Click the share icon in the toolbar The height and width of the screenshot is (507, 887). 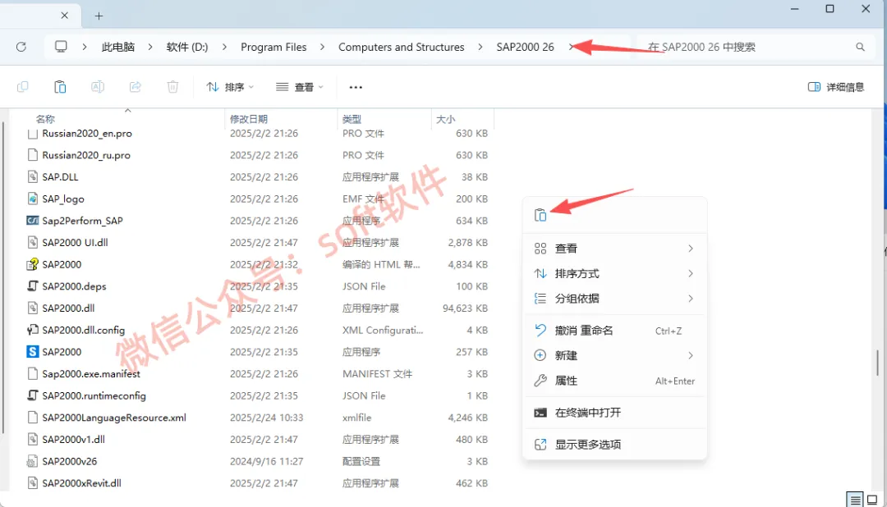(136, 87)
